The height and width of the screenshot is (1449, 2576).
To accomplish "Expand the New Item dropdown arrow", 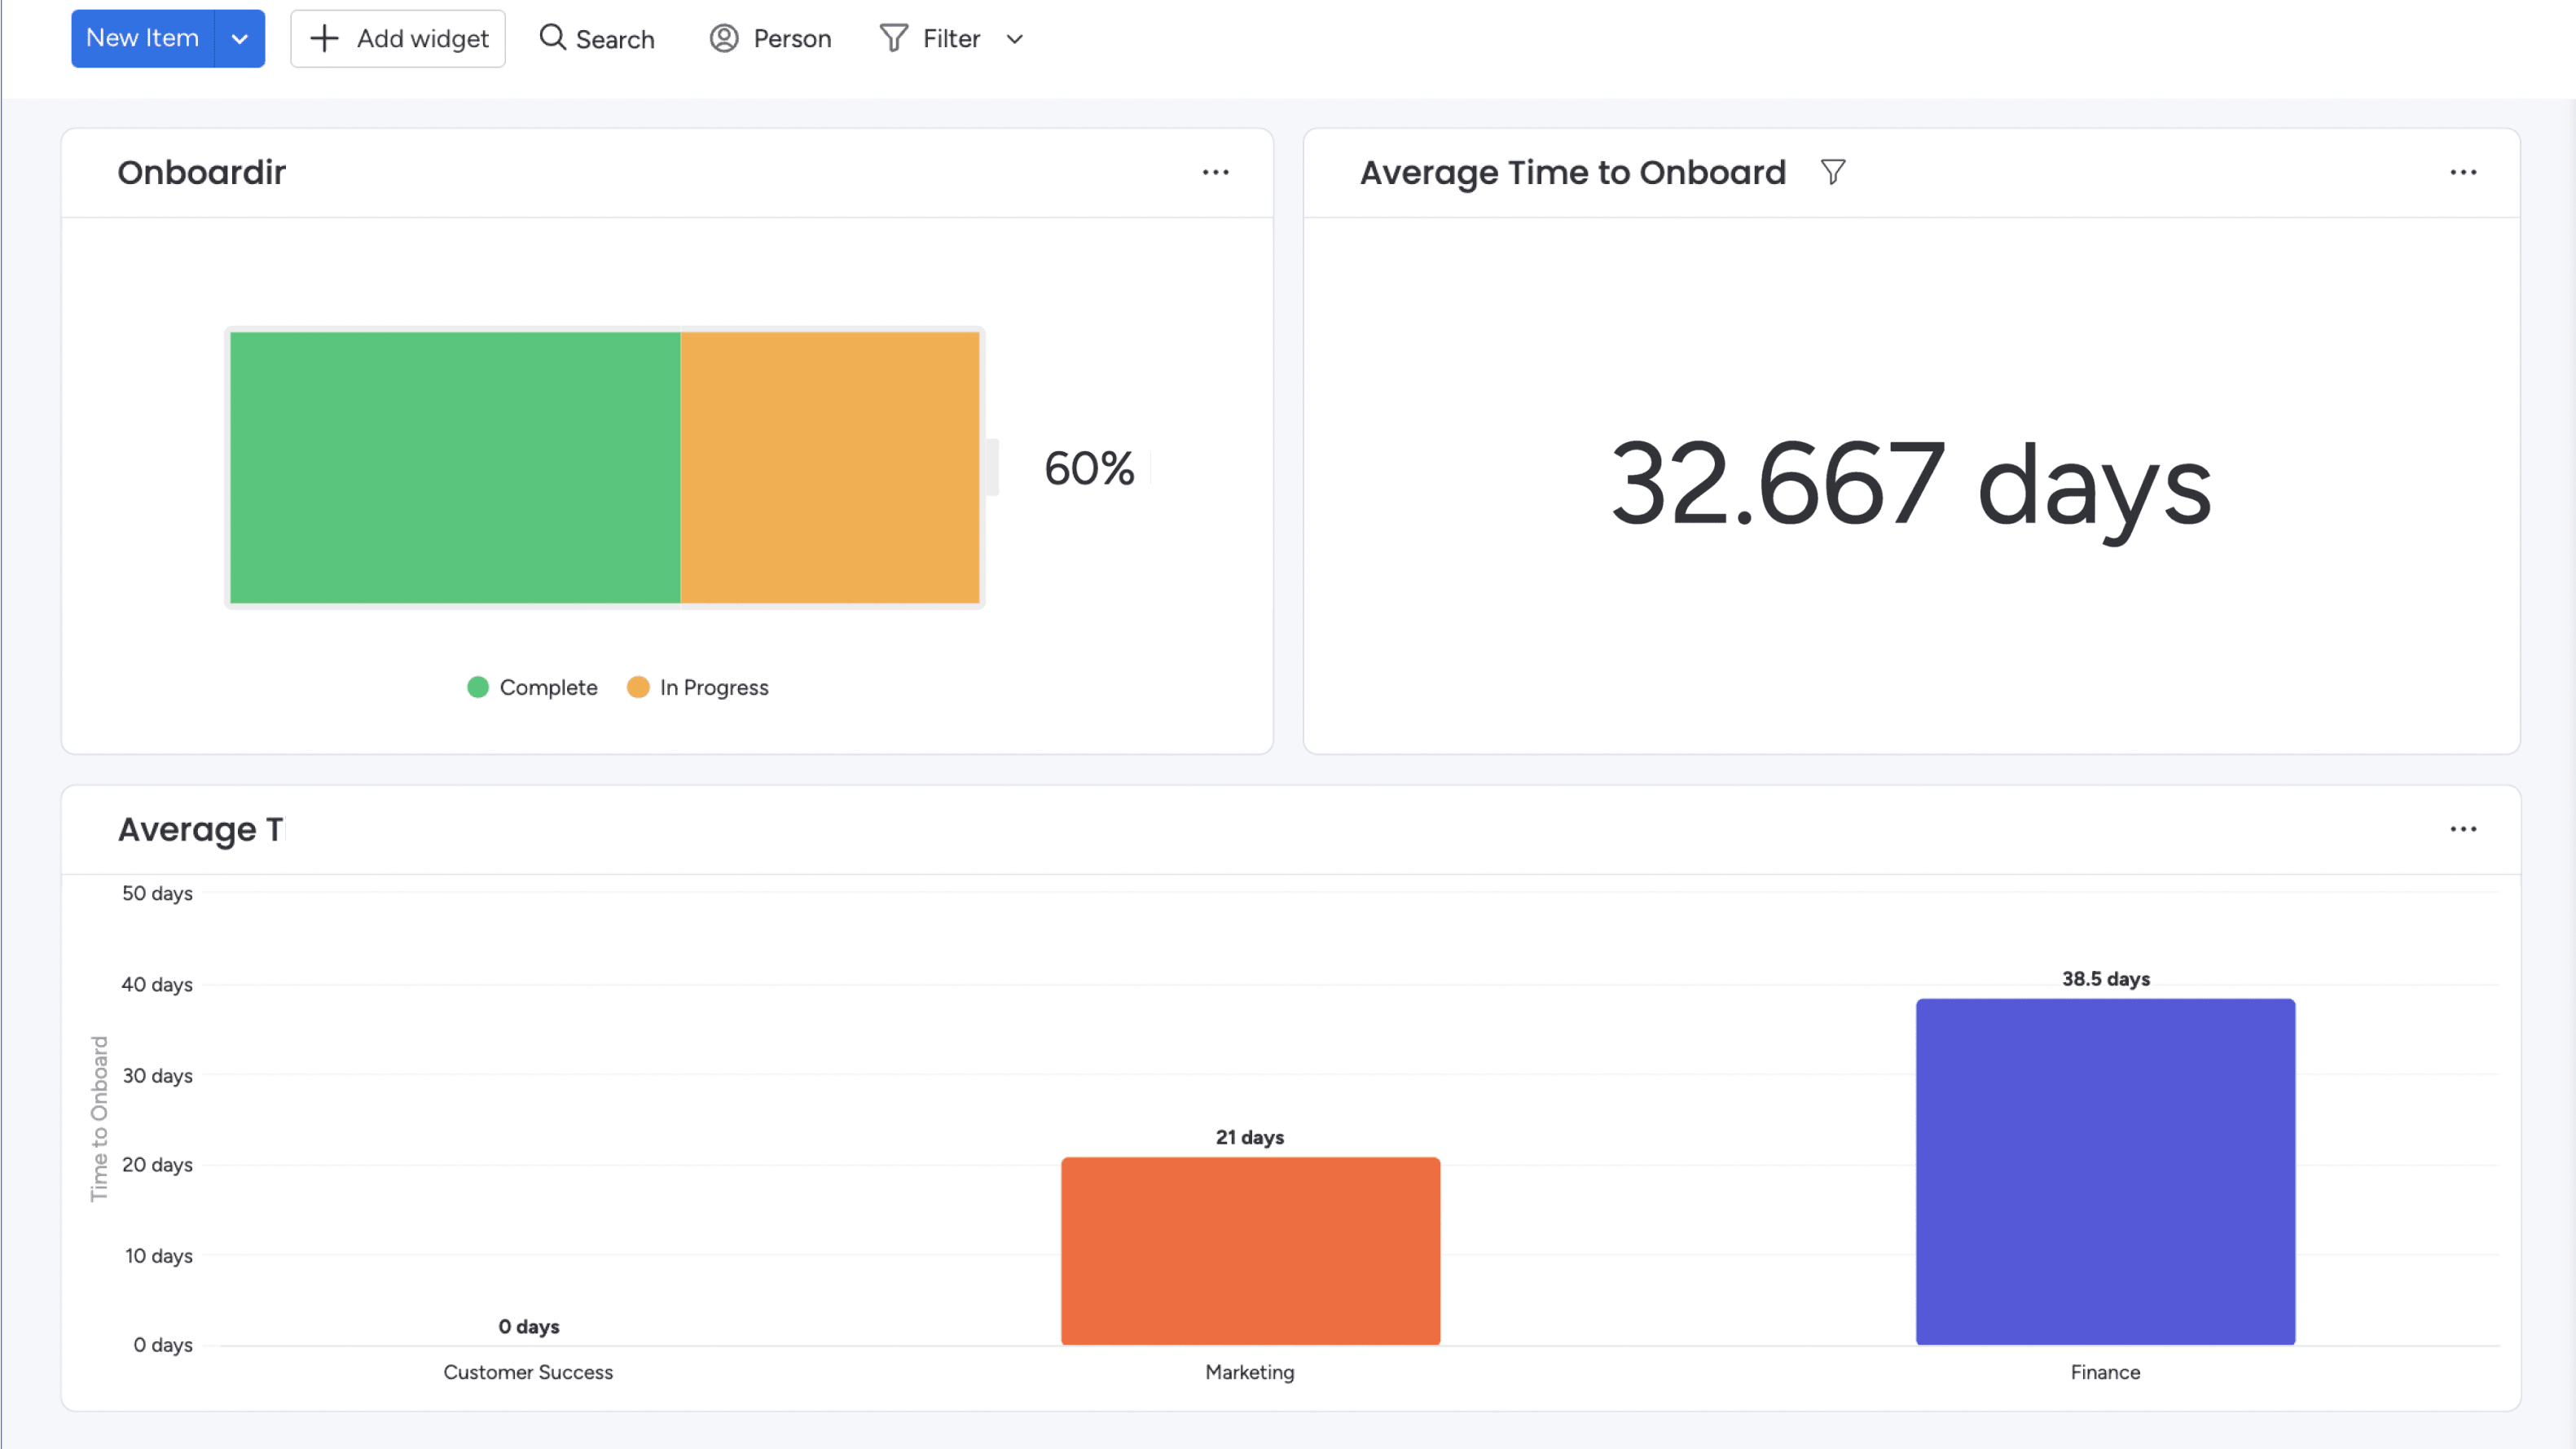I will click(240, 39).
